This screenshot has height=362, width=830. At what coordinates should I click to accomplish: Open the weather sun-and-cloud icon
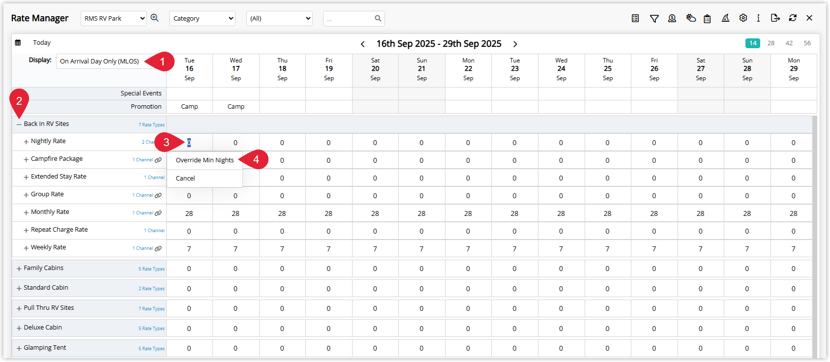point(691,18)
